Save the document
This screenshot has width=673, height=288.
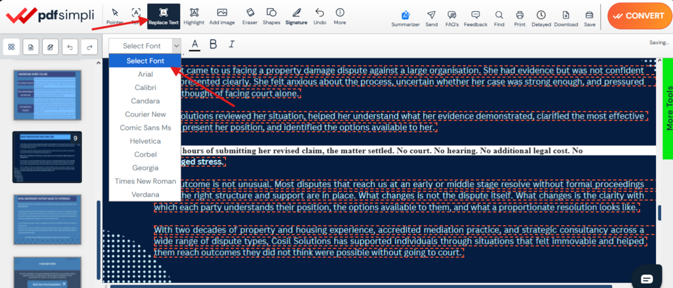[x=590, y=19]
